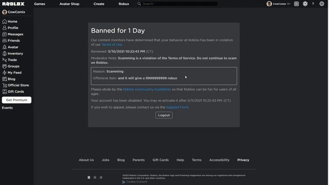Open the notifications stream icon in header
This screenshot has height=185, width=329.
296,4
